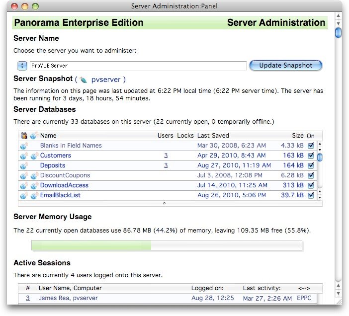This screenshot has height=316, width=349.
Task: Click the '164 kB' size value
Action: tap(293, 165)
